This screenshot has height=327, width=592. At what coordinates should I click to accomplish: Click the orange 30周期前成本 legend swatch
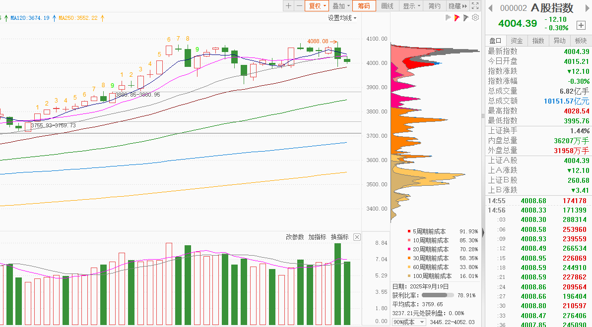tap(409, 258)
